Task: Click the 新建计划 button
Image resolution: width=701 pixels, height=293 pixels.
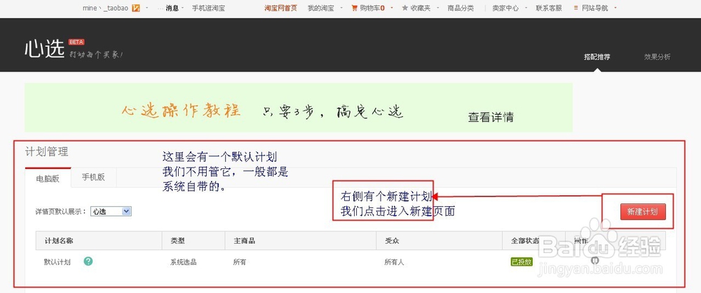Action: (643, 212)
